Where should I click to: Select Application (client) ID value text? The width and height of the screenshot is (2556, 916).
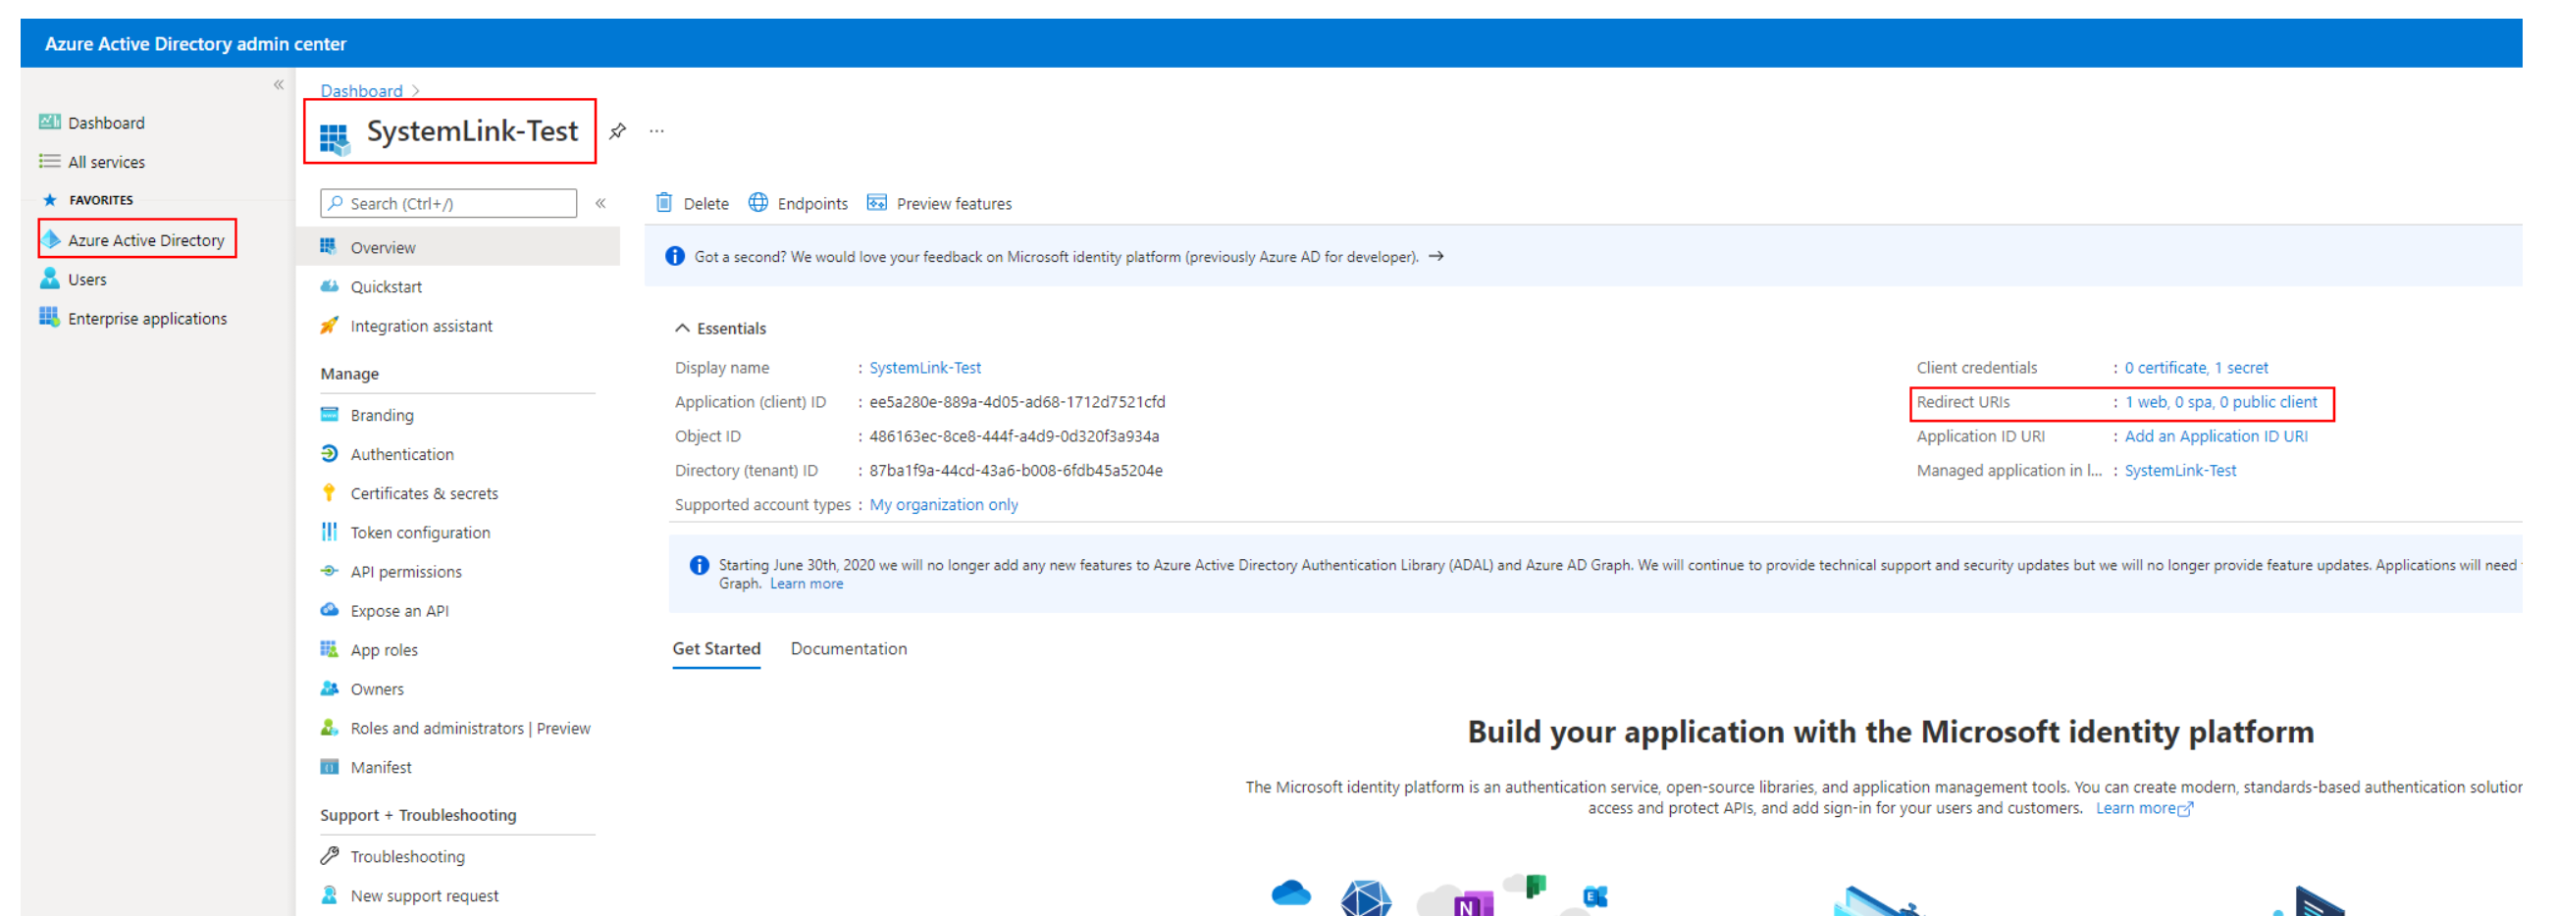(1017, 401)
